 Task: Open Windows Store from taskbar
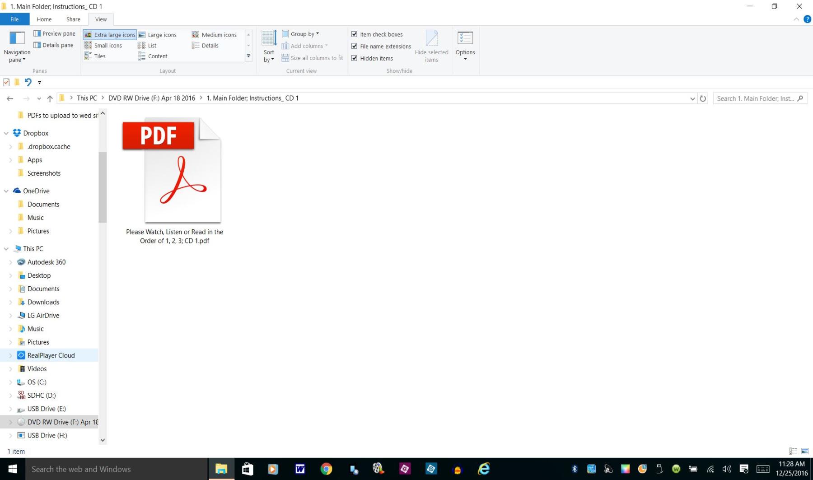247,469
